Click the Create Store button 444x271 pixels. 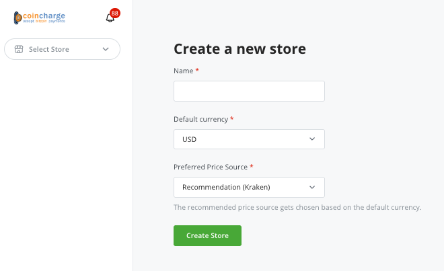pyautogui.click(x=207, y=235)
